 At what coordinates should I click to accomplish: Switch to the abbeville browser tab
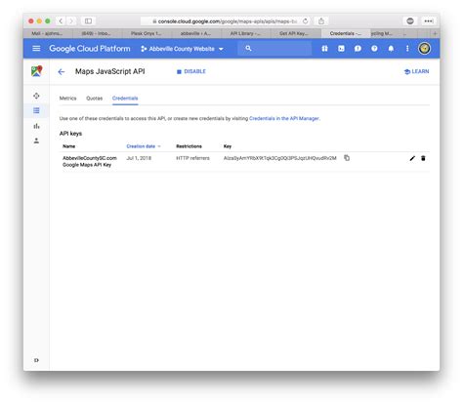tap(196, 33)
